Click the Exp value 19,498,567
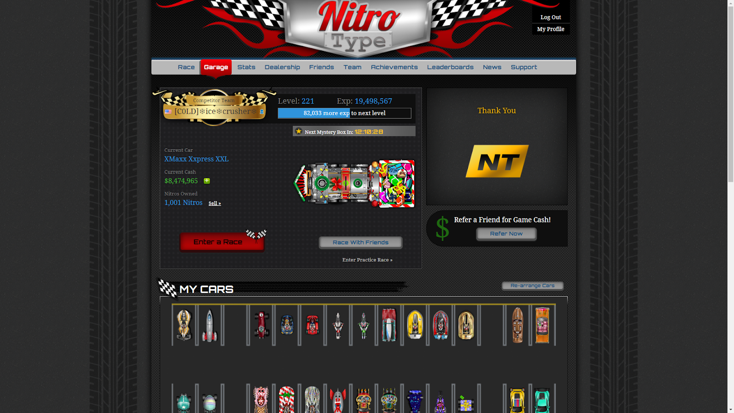The height and width of the screenshot is (413, 734). [373, 101]
